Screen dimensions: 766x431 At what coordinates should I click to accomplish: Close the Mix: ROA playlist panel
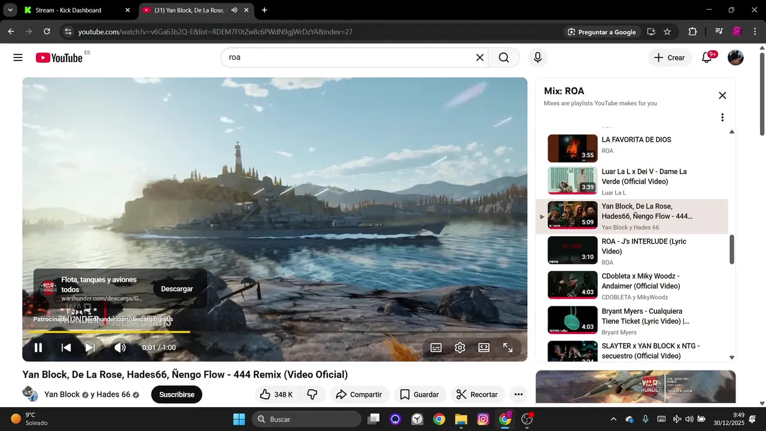(x=722, y=95)
